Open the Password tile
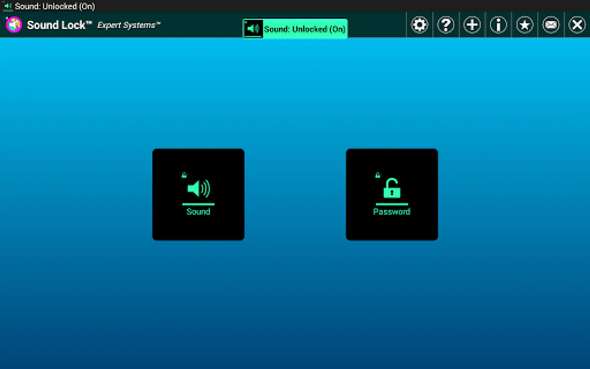Screen dimensions: 590x369 click(392, 194)
